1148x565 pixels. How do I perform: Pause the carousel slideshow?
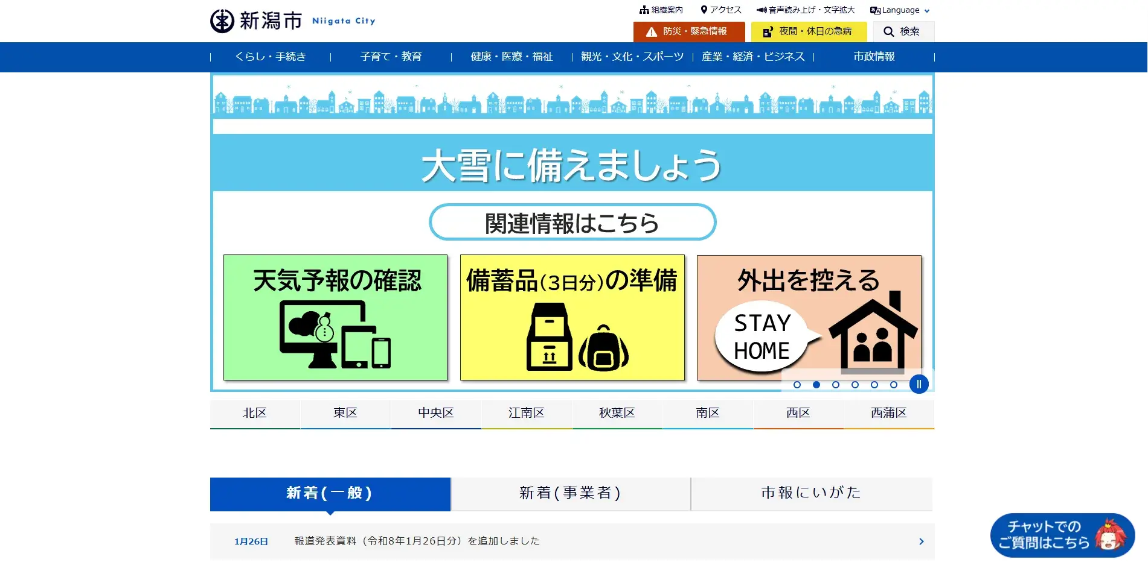click(919, 384)
